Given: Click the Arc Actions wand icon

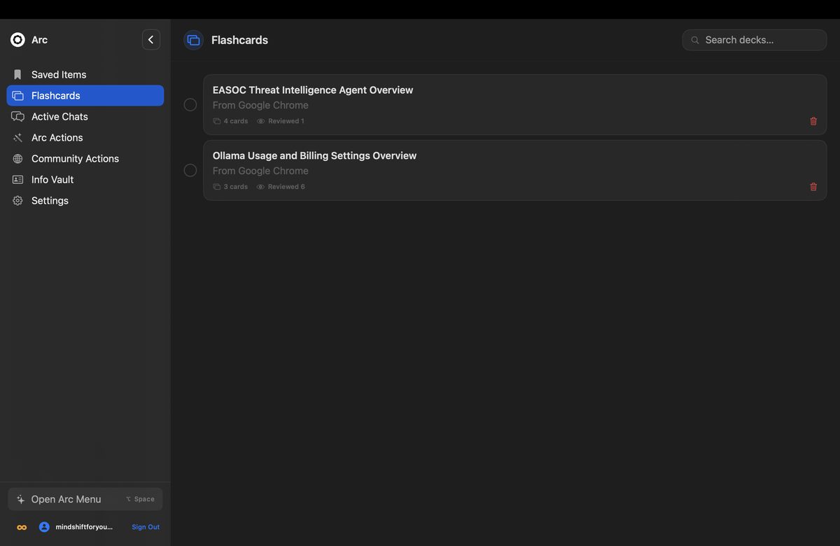Looking at the screenshot, I should [x=17, y=137].
